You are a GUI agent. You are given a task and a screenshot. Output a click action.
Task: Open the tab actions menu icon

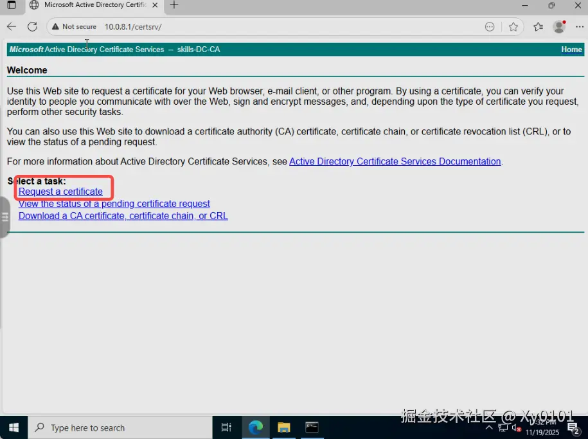12,5
